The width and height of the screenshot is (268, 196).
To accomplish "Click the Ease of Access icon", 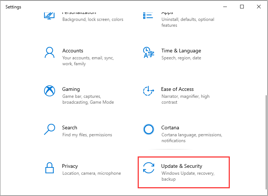I will (149, 91).
